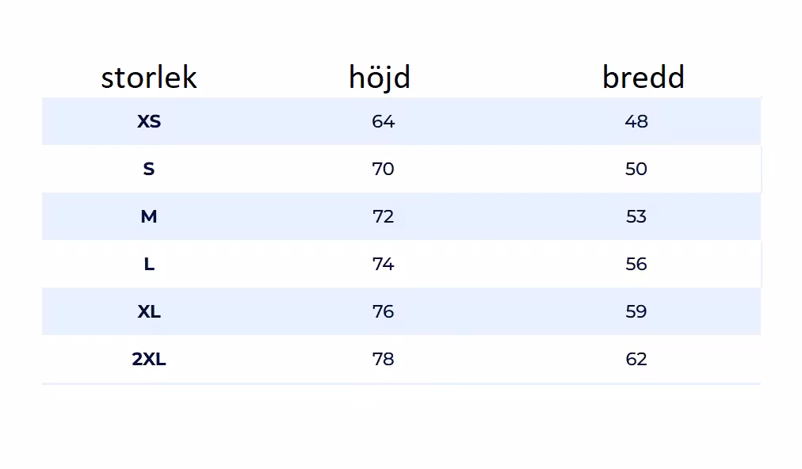This screenshot has width=802, height=469.
Task: Click height value 76 in XL row
Action: [x=383, y=311]
